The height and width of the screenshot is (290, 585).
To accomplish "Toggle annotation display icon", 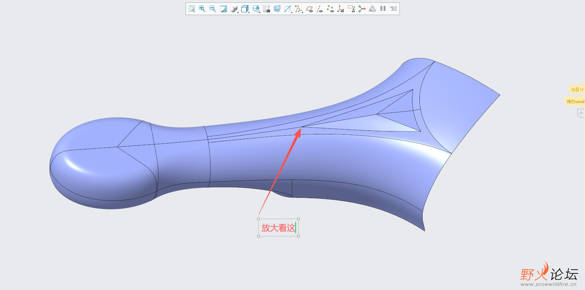I will coord(351,9).
